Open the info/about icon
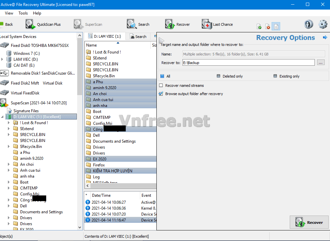The height and width of the screenshot is (241, 330). coord(309,24)
